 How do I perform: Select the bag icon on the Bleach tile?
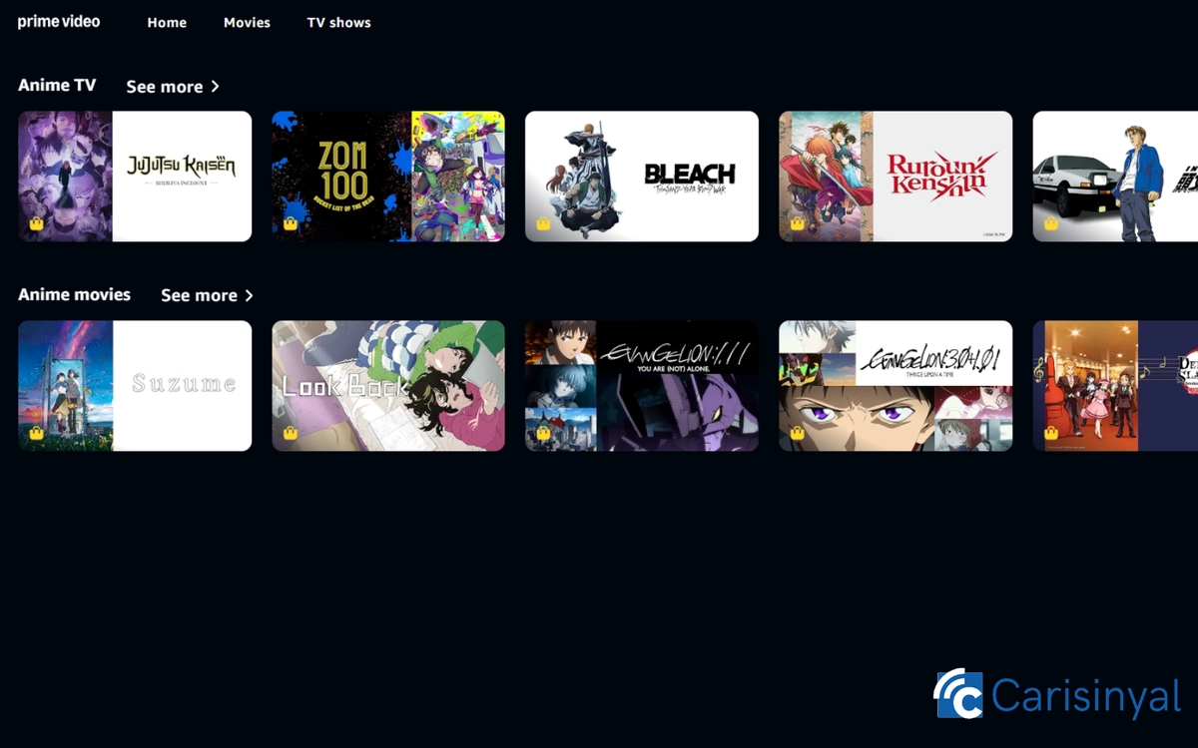click(542, 225)
